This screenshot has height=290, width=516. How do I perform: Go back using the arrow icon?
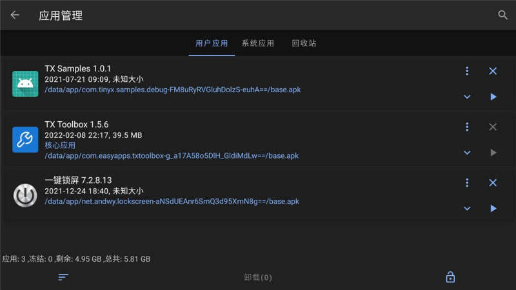pyautogui.click(x=15, y=15)
